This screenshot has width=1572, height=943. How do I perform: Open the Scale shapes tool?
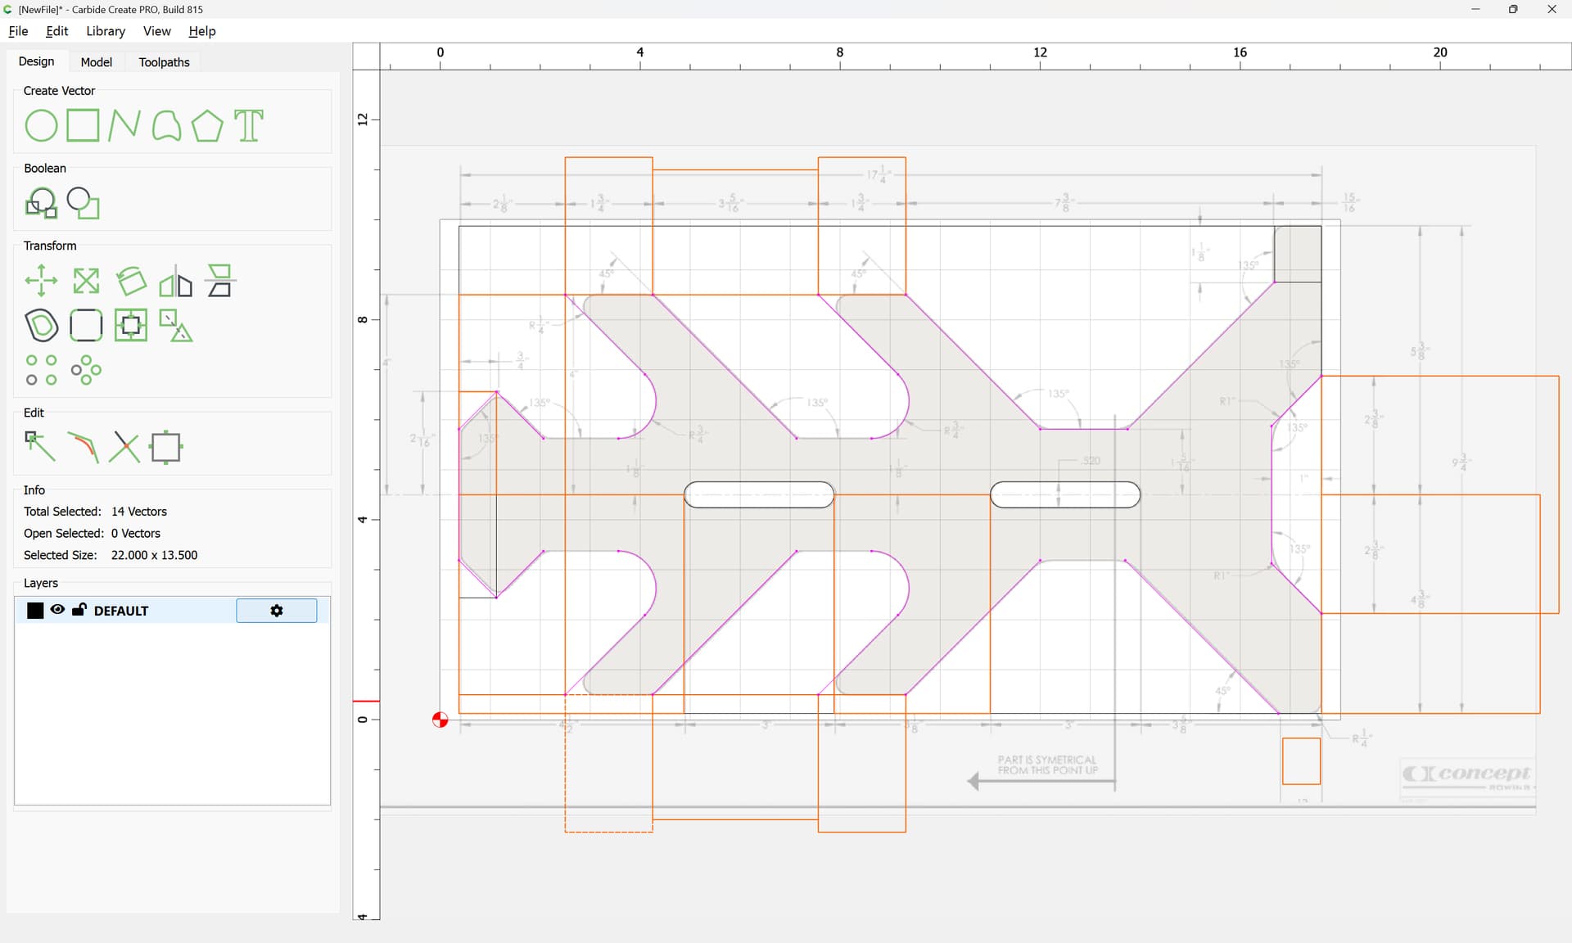click(175, 325)
